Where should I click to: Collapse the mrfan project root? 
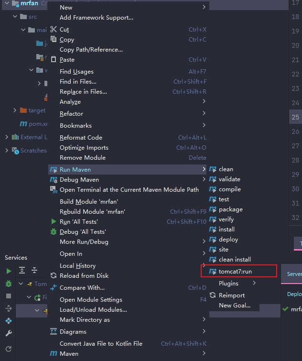click(x=7, y=3)
